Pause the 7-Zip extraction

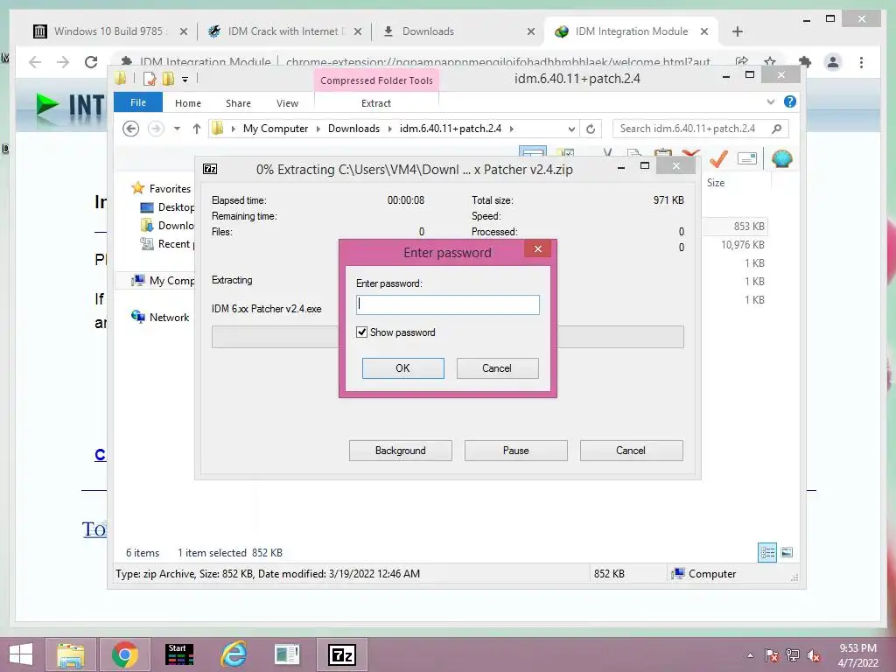tap(515, 451)
